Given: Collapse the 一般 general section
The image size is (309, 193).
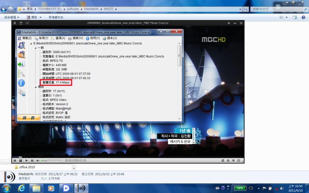Looking at the screenshot, I should coord(35,48).
